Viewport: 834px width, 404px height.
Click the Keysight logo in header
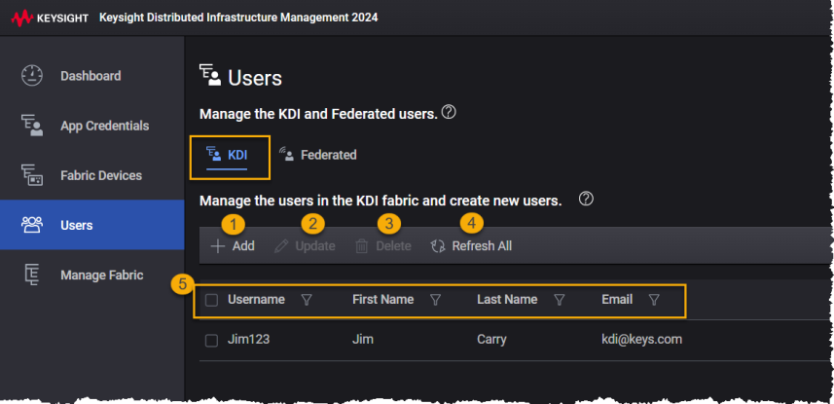(x=50, y=18)
